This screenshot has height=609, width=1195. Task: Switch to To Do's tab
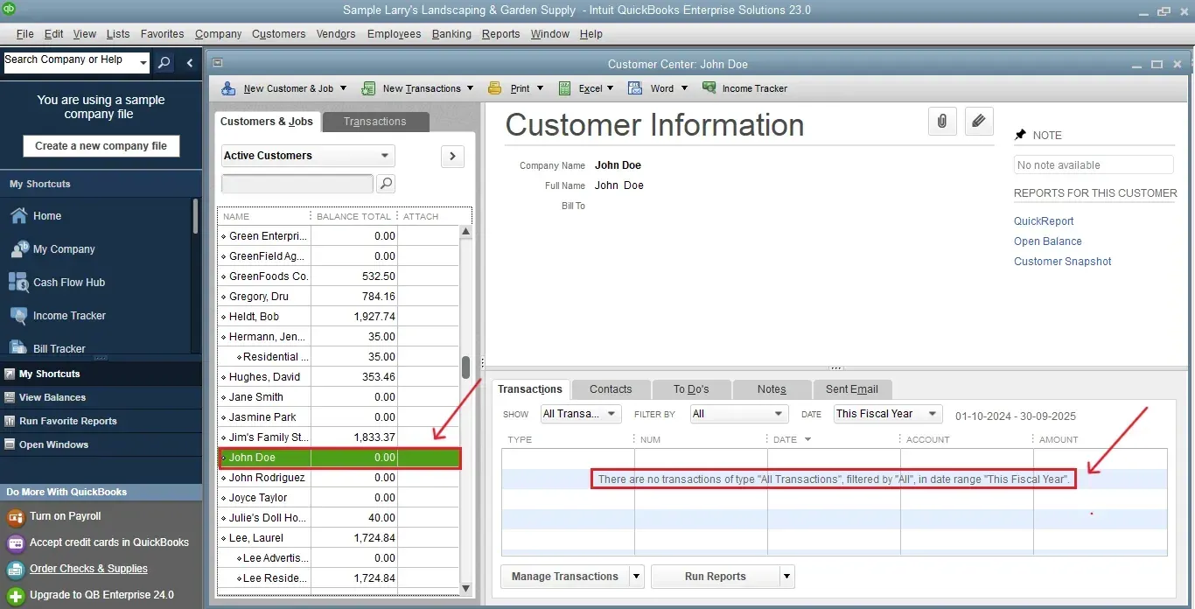(691, 389)
